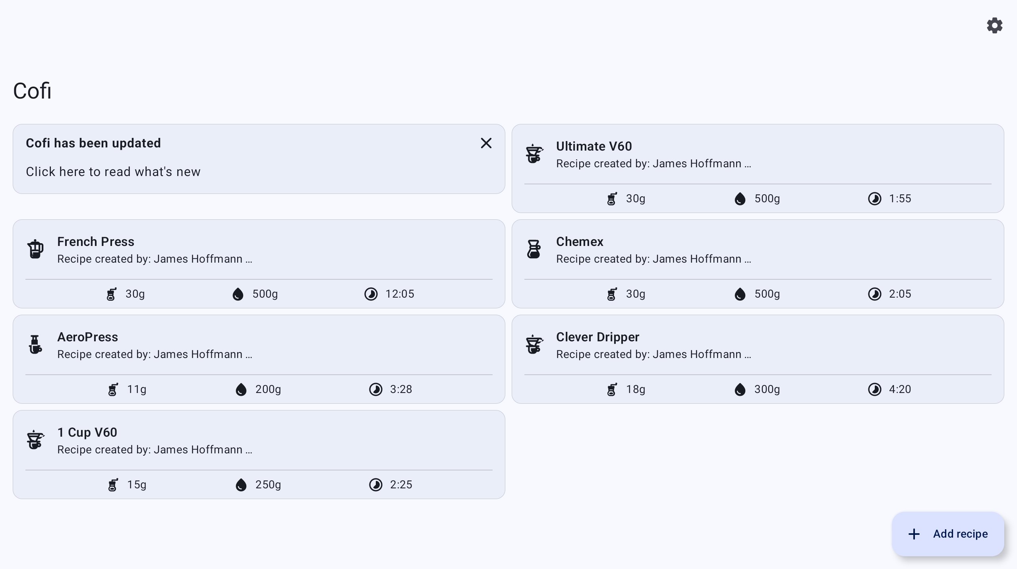Viewport: 1017px width, 569px height.
Task: Open the Clever Dripper recipe title
Action: pos(597,337)
